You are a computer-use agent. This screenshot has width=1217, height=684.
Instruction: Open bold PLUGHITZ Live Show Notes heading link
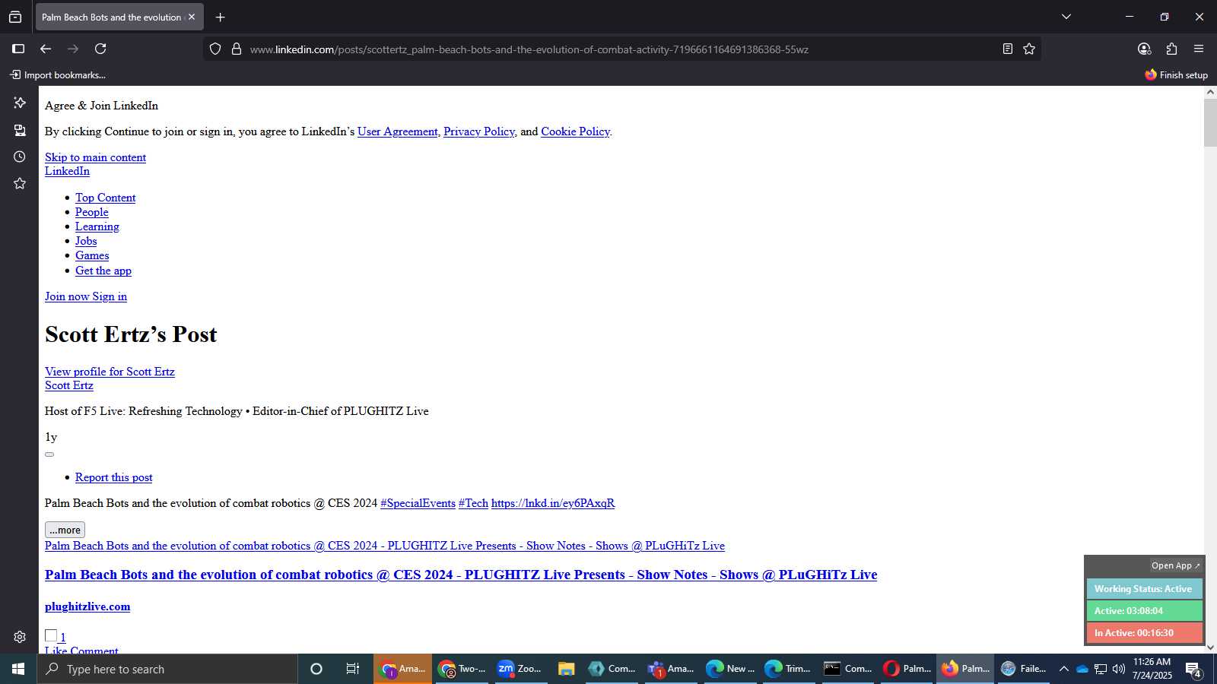pos(461,575)
